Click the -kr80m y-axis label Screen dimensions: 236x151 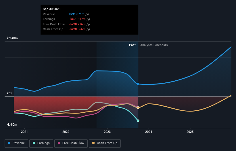pos(12,124)
